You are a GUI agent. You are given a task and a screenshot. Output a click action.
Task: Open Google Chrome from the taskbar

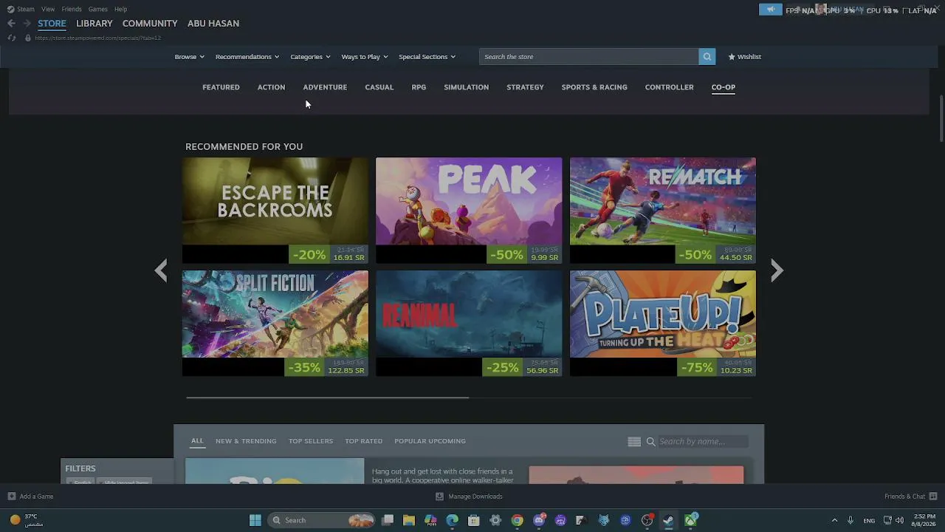click(x=518, y=520)
